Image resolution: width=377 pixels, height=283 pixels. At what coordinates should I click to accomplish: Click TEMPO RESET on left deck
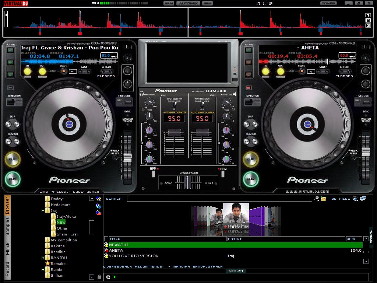(115, 157)
